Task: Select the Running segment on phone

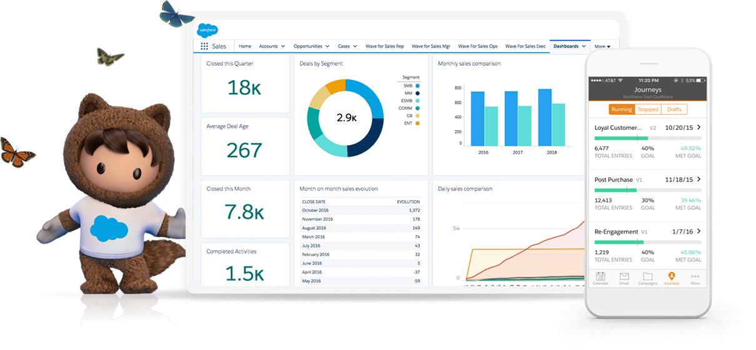Action: (622, 109)
